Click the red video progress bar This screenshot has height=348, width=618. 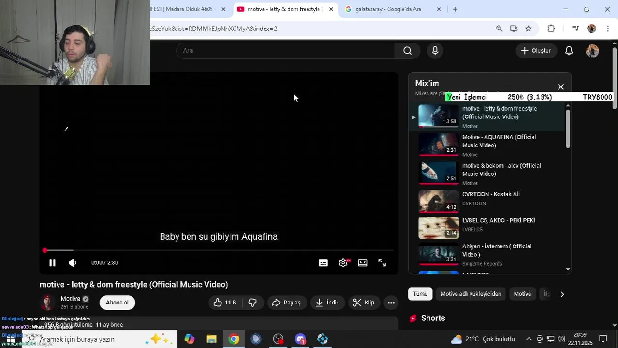(218, 250)
